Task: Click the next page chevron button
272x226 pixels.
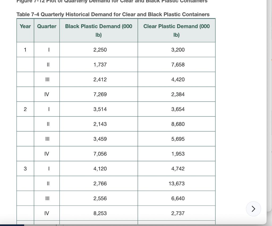Action: (x=253, y=209)
